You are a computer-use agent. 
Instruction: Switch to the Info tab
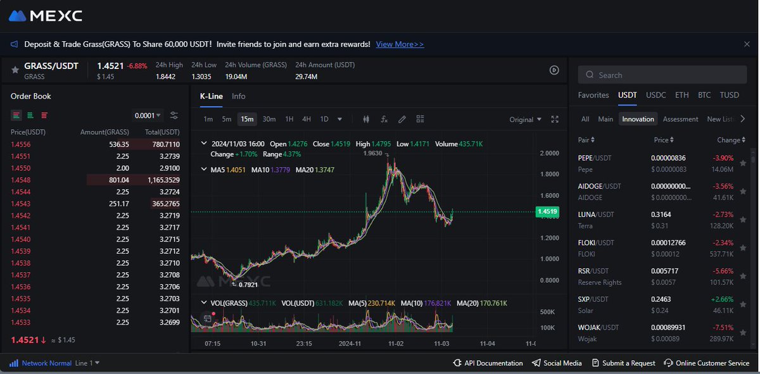(239, 96)
